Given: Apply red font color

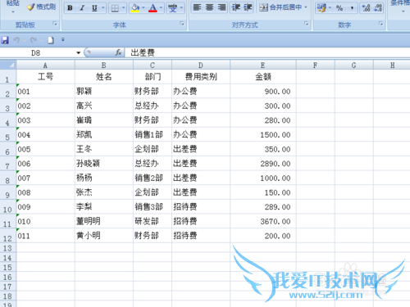Looking at the screenshot, I should [x=153, y=8].
